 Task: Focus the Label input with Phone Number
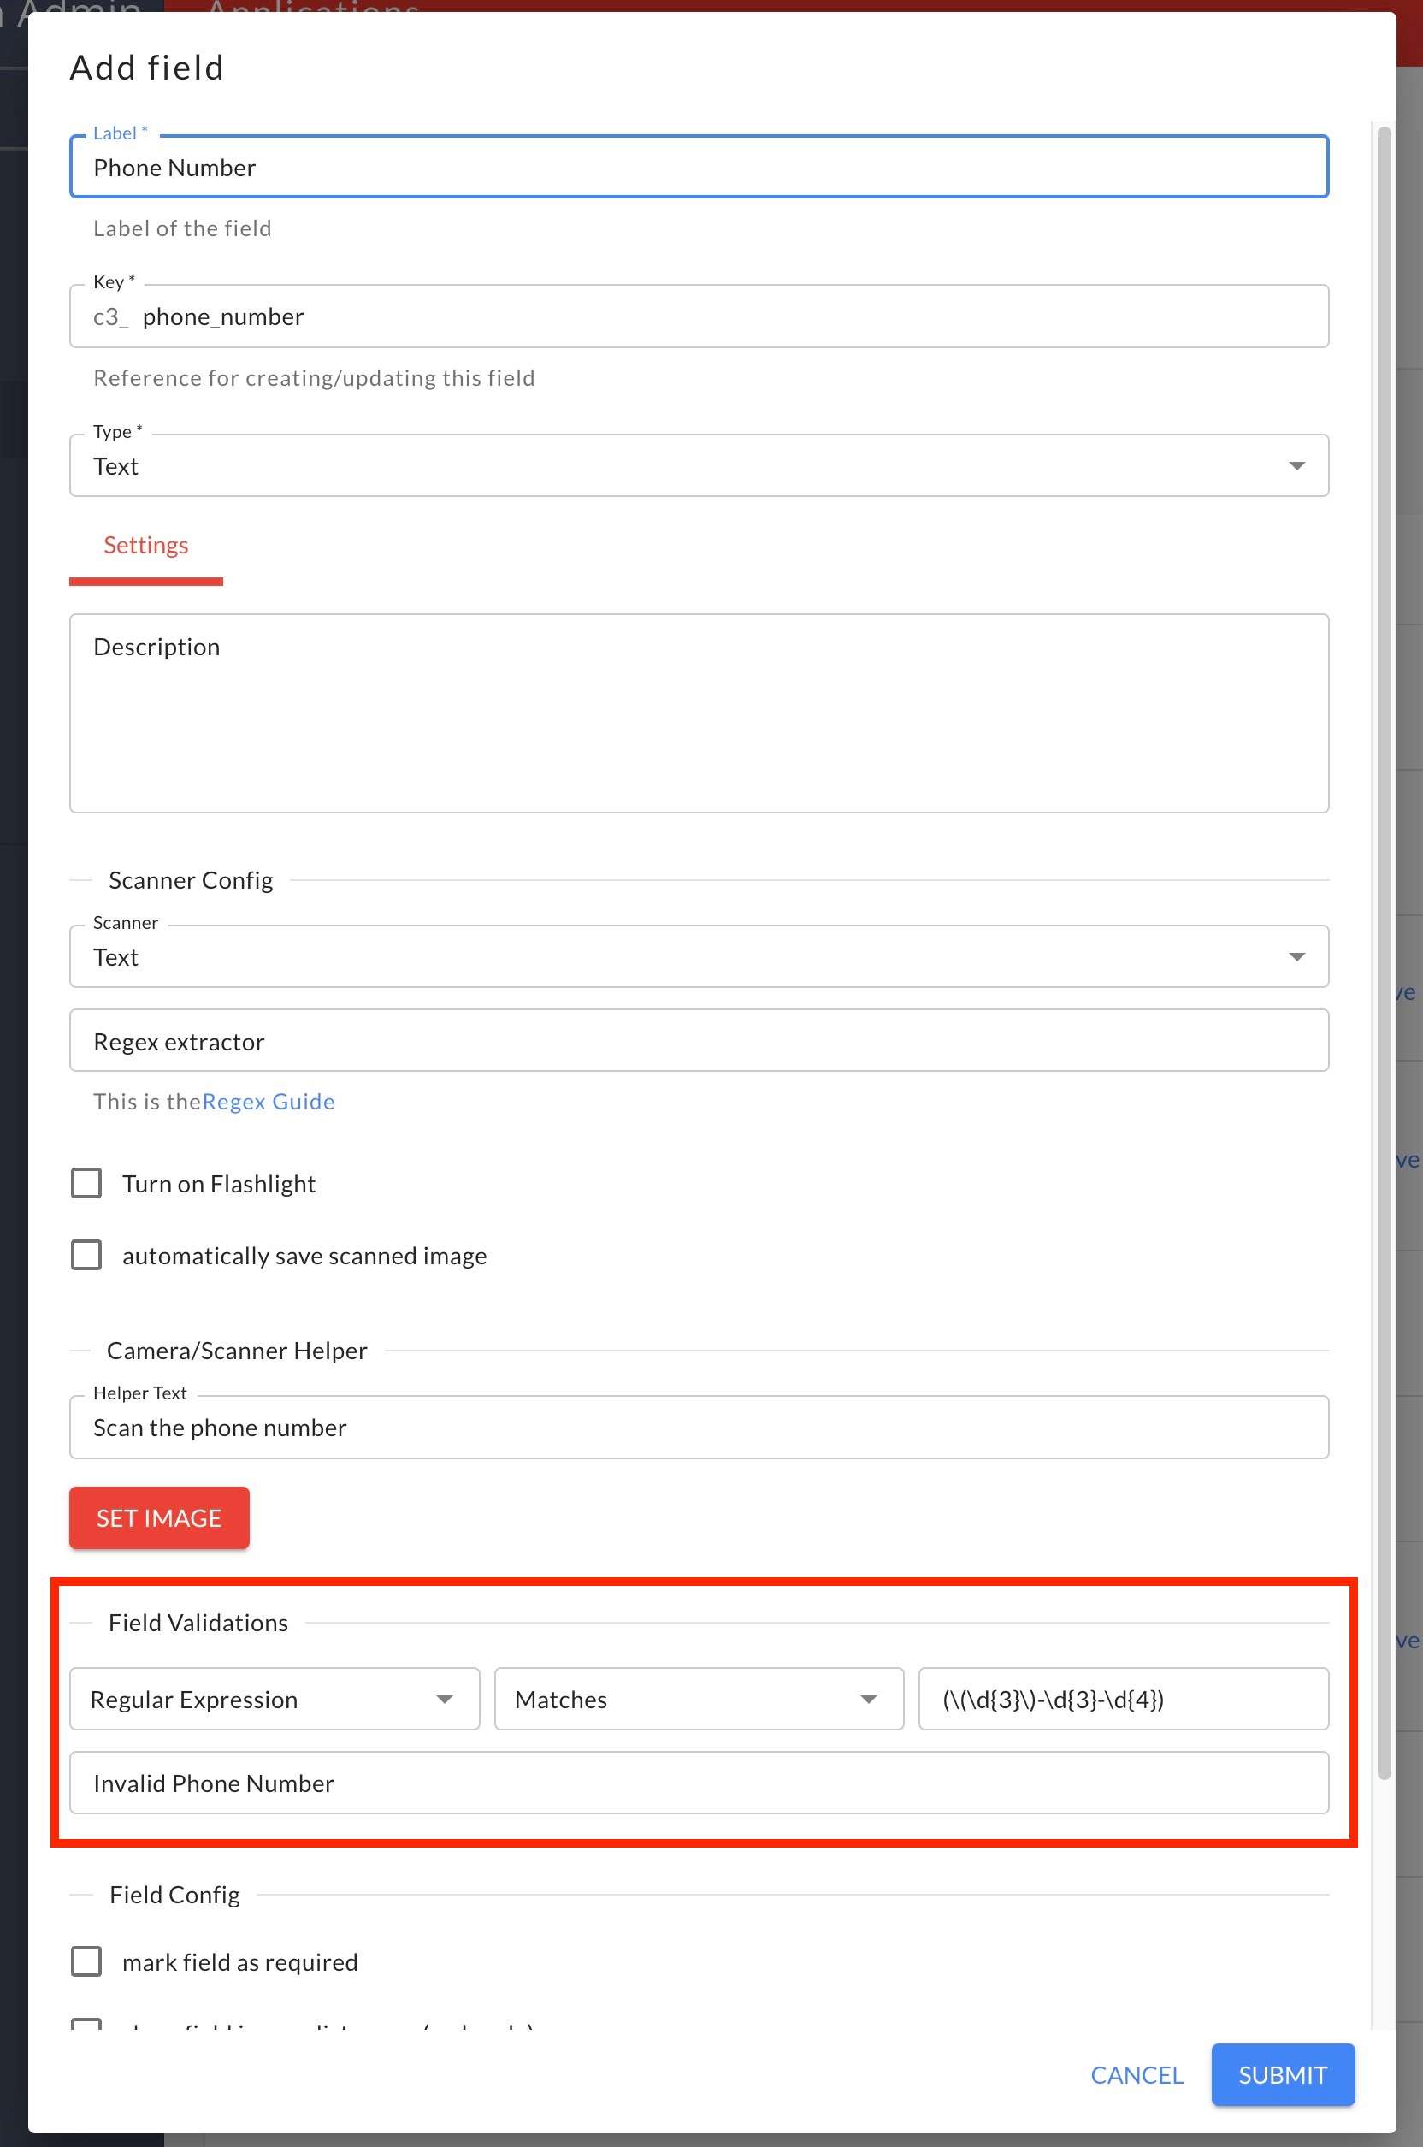coord(699,167)
